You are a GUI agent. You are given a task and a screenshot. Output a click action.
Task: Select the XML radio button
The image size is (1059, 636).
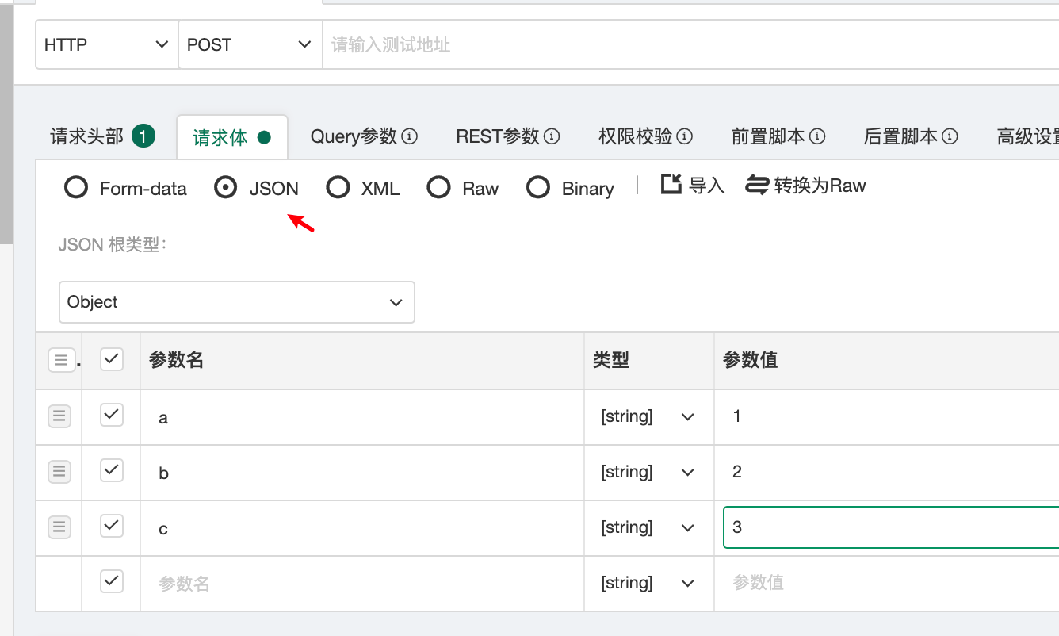click(338, 188)
